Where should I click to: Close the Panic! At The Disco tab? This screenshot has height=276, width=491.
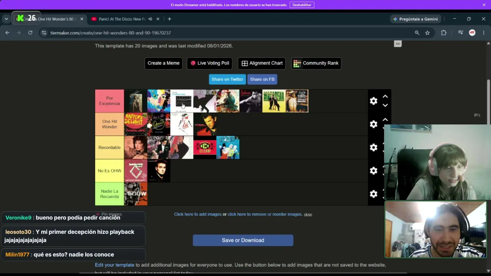[159, 19]
